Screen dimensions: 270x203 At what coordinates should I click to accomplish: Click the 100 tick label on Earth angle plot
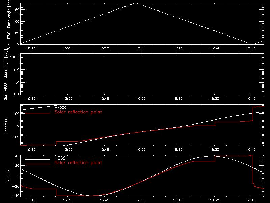click(x=16, y=22)
